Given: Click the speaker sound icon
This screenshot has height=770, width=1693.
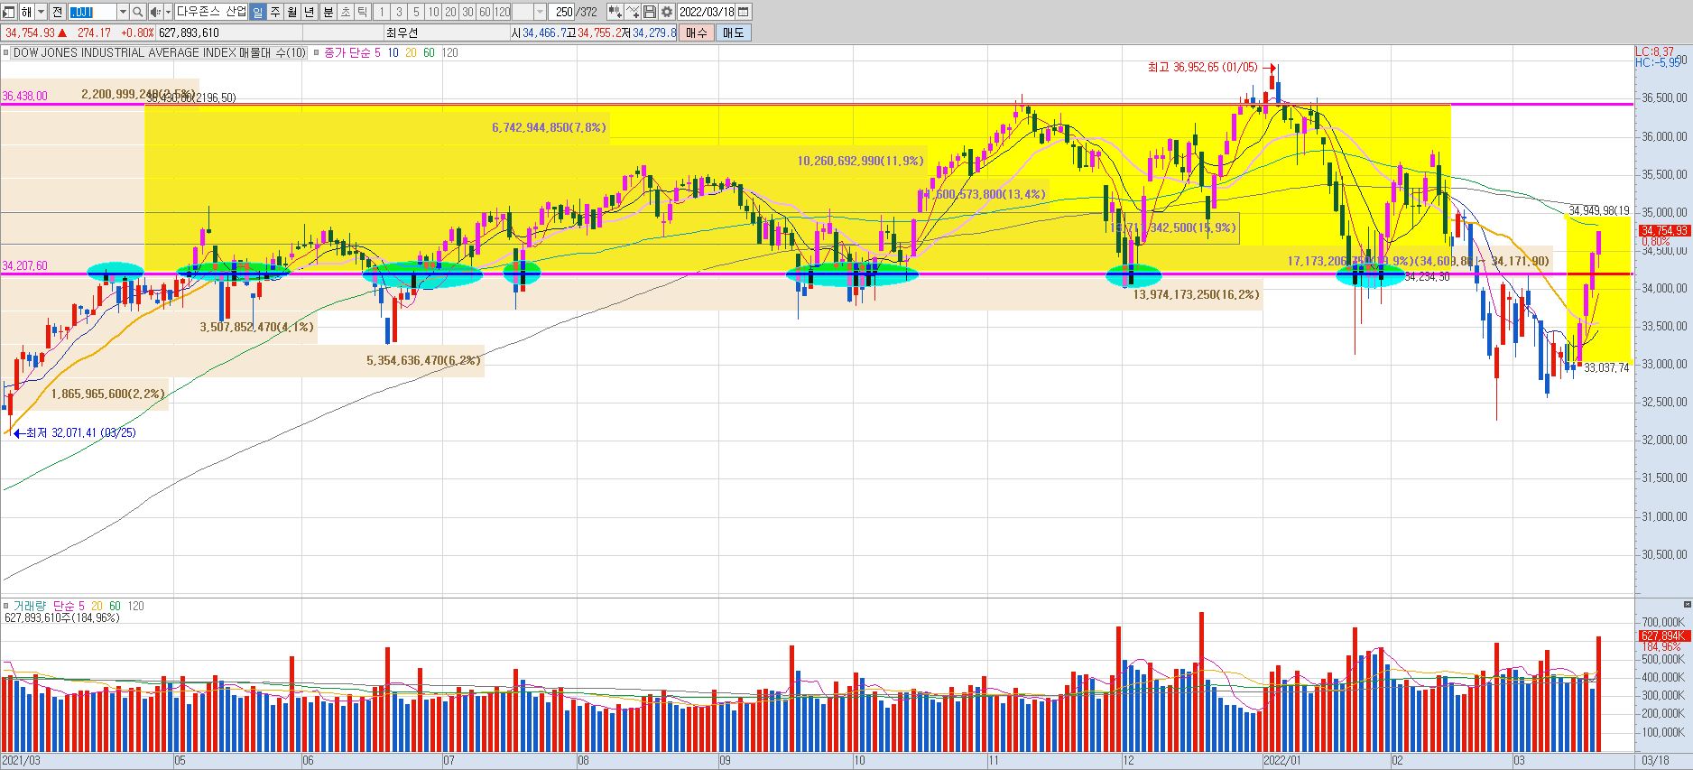Looking at the screenshot, I should (155, 12).
